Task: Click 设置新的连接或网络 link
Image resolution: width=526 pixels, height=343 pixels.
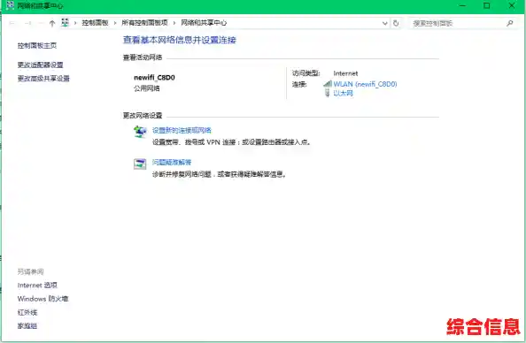Action: (182, 130)
